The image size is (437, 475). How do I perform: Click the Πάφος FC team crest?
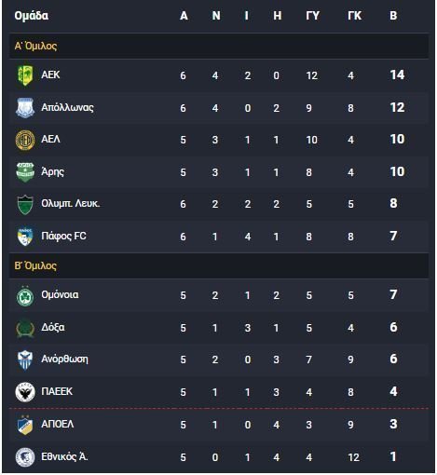(25, 237)
